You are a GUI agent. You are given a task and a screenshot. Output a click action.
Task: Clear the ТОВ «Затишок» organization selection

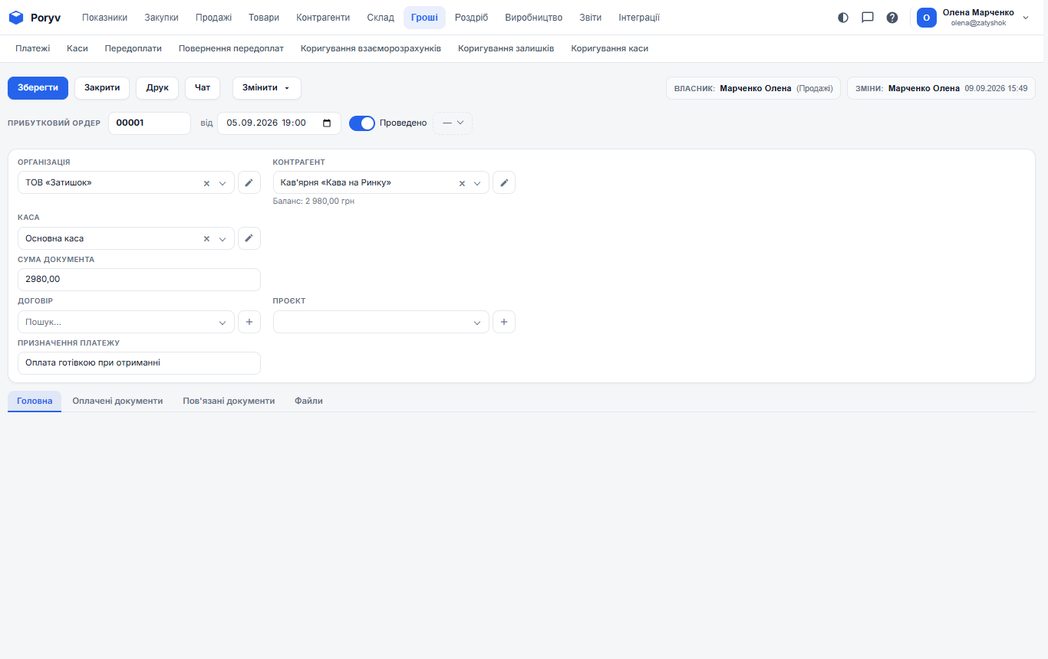pos(206,183)
